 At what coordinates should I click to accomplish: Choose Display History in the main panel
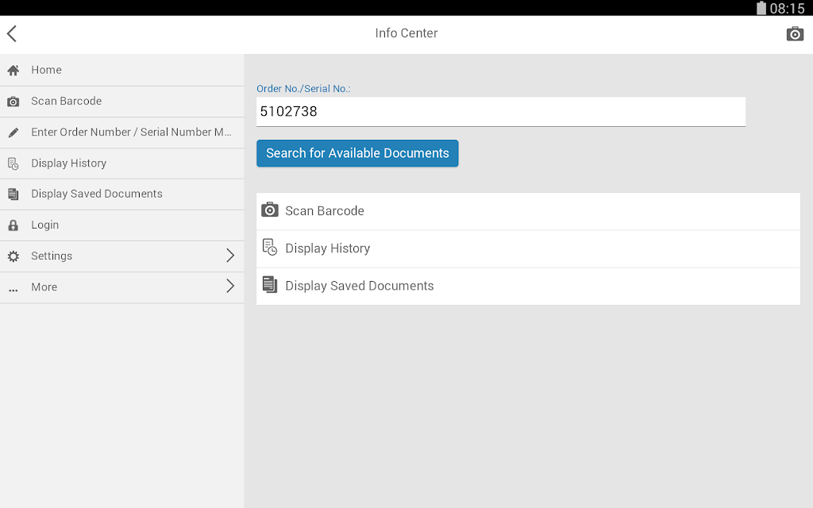tap(528, 248)
